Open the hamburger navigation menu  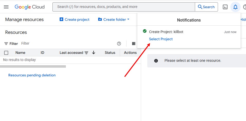[x=6, y=7]
